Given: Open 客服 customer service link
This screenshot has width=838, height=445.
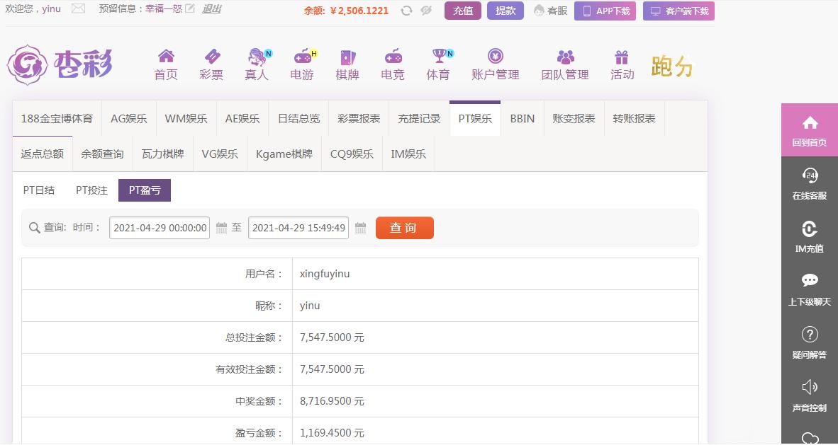Looking at the screenshot, I should click(551, 11).
